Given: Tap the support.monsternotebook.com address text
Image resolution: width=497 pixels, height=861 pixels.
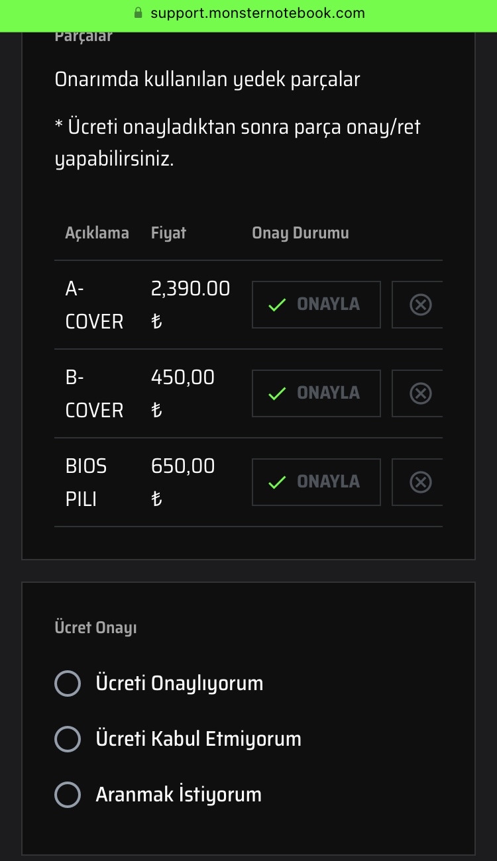Looking at the screenshot, I should point(257,13).
